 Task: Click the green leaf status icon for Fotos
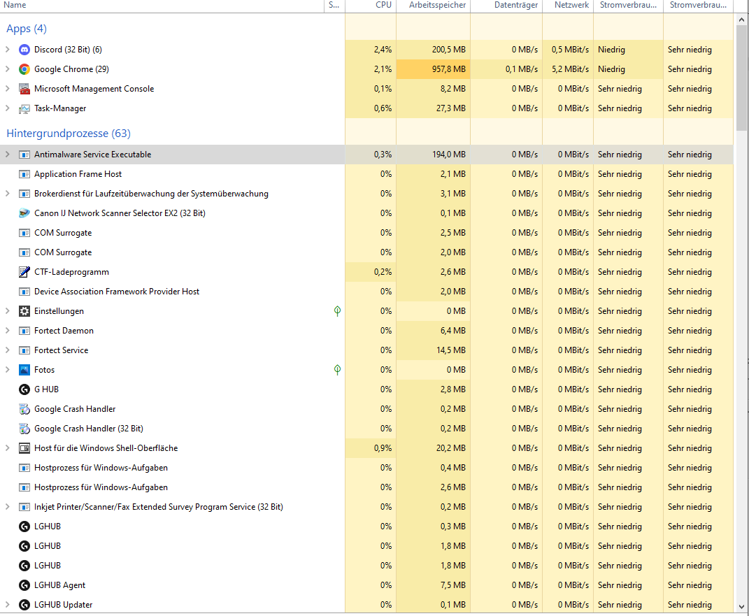[337, 370]
